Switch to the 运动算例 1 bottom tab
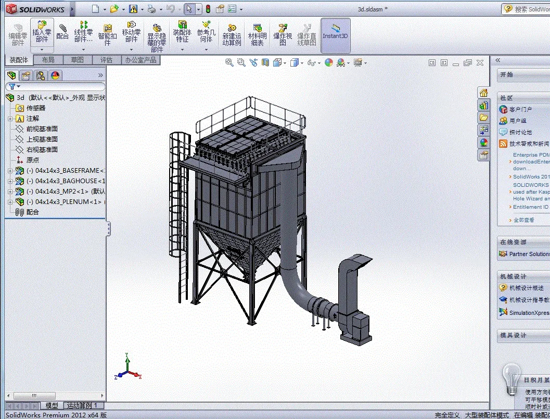The width and height of the screenshot is (550, 419). click(x=82, y=405)
